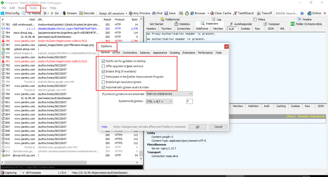Switch to HTTPS tab in Options
Image resolution: width=328 pixels, height=177 pixels.
coord(116,53)
